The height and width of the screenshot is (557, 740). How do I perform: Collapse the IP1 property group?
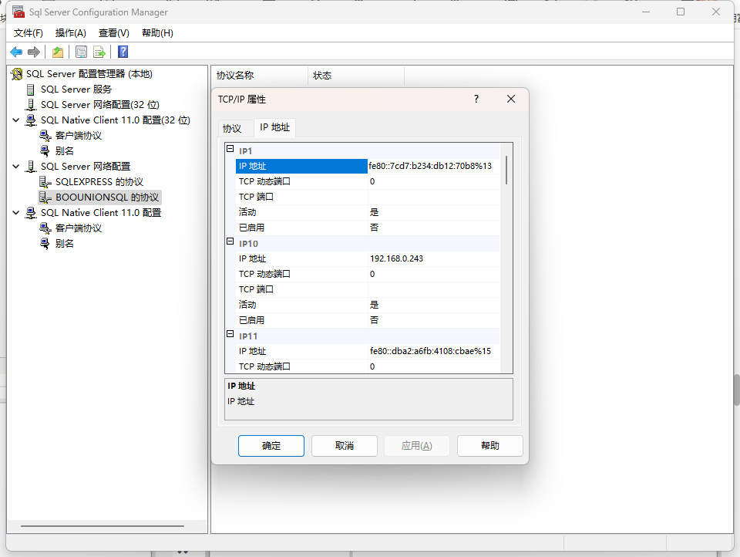click(x=230, y=149)
